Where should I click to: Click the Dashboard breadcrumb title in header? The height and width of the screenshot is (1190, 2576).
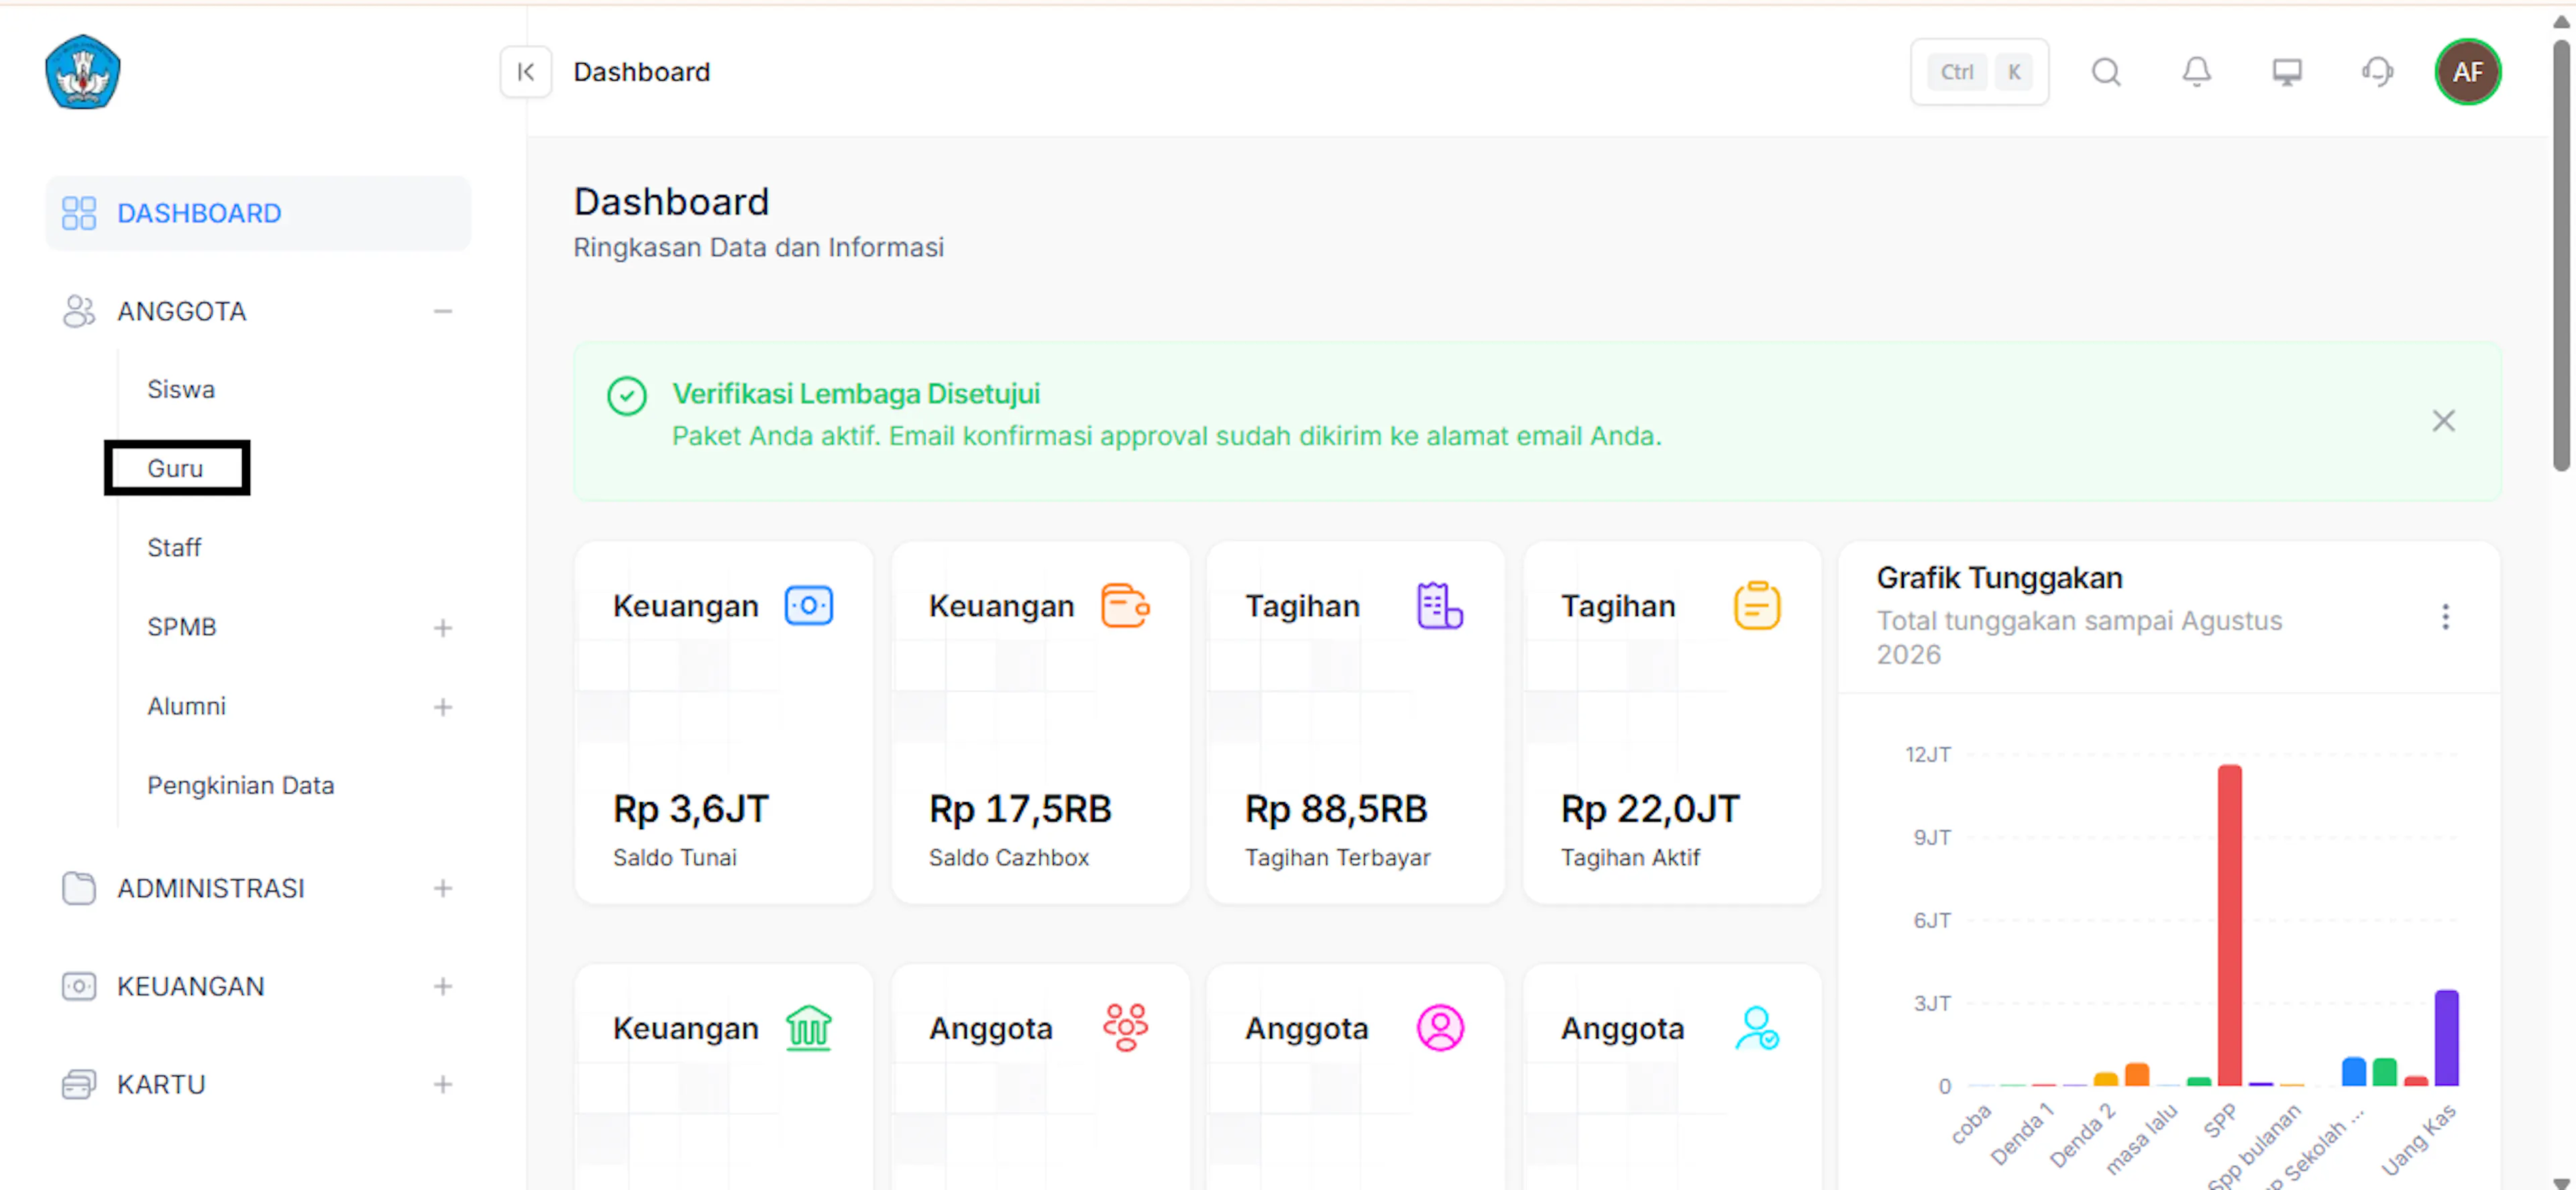[x=642, y=72]
